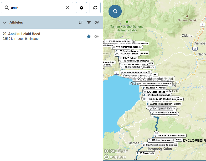Image resolution: width=206 pixels, height=161 pixels.
Task: Open the Racemap logo link on the map
Action: (116, 151)
